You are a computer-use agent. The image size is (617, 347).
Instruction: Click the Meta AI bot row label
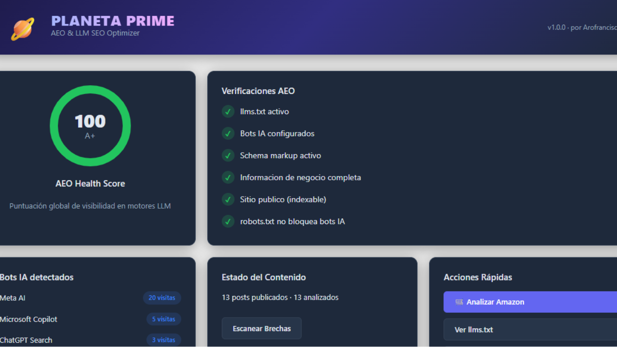[13, 298]
